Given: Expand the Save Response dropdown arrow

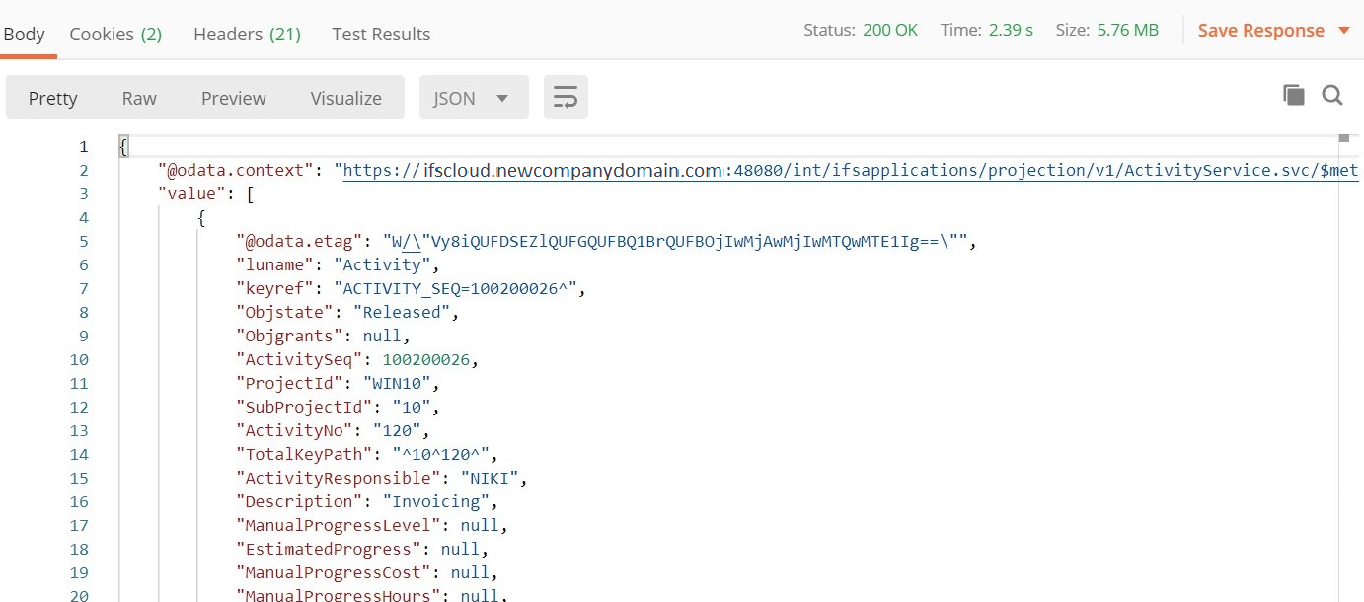Looking at the screenshot, I should click(x=1343, y=31).
